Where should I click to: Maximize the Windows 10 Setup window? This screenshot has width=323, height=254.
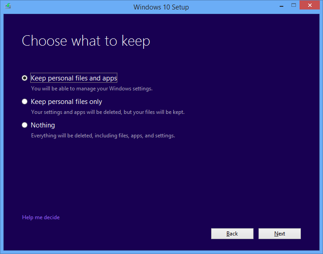click(x=294, y=5)
